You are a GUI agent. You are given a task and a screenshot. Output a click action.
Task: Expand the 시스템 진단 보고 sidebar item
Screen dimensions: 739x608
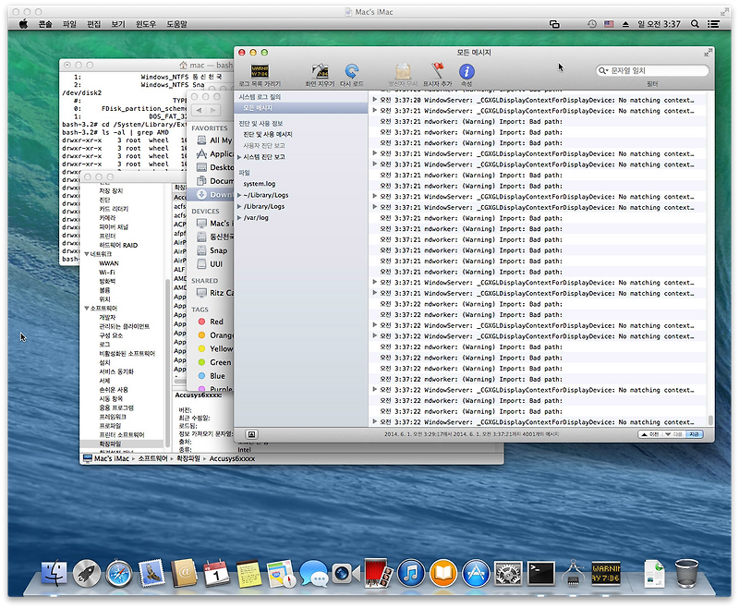(x=239, y=157)
